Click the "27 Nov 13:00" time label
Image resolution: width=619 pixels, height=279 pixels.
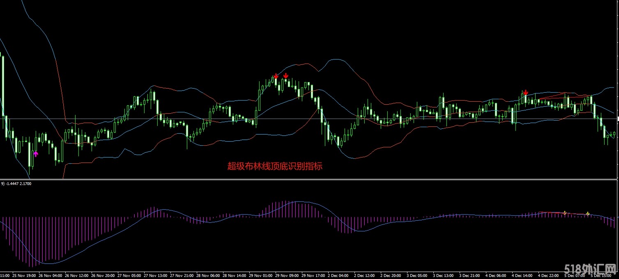pyautogui.click(x=156, y=276)
